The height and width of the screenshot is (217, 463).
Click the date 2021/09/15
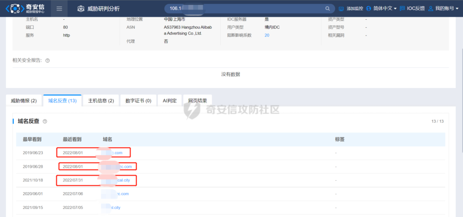click(33, 208)
